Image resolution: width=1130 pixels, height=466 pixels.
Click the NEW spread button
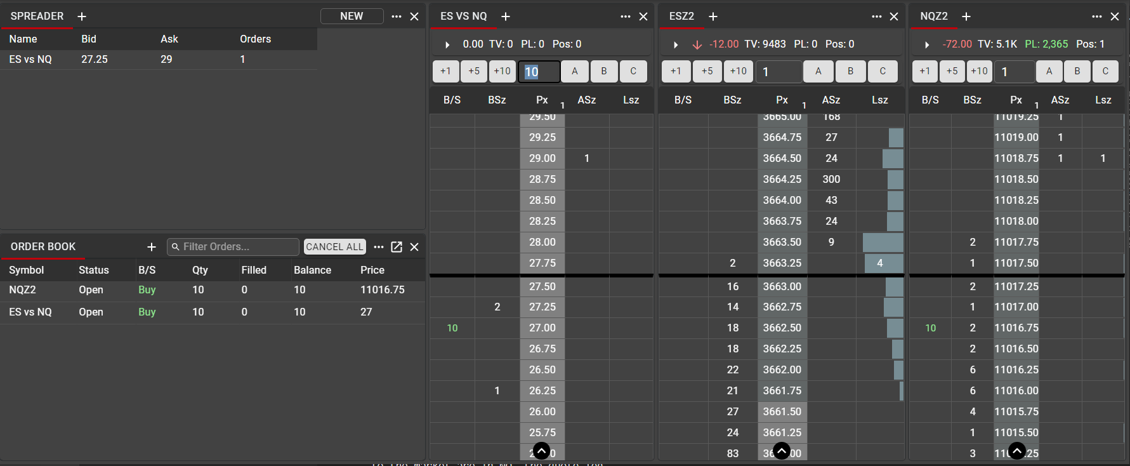351,17
